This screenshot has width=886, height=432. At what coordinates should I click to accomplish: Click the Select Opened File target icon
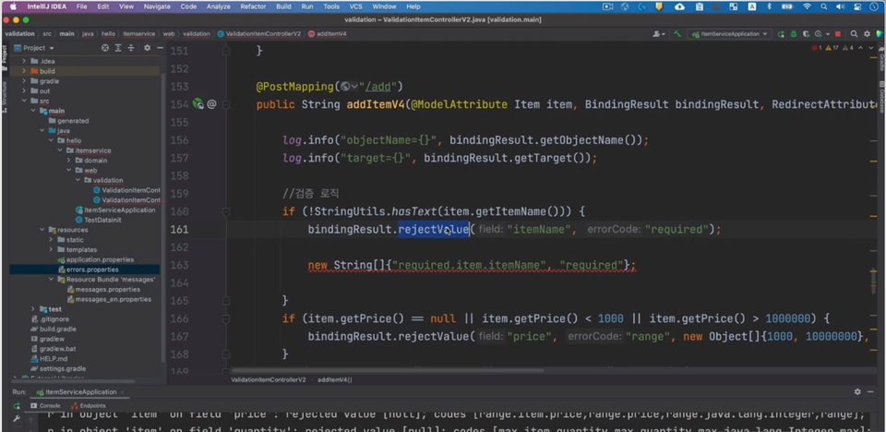click(x=105, y=48)
